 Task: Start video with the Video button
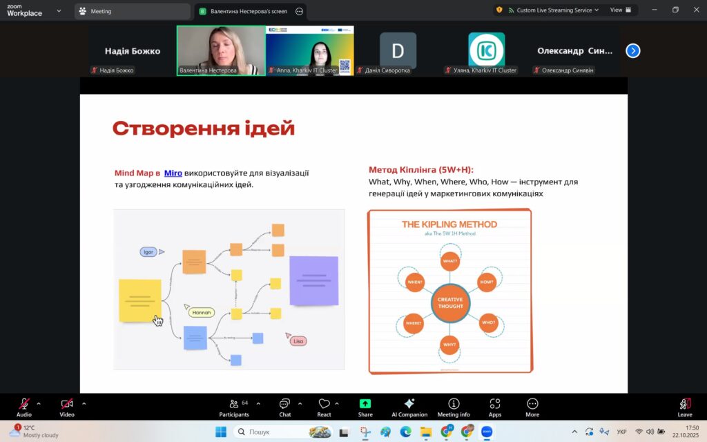tap(66, 405)
